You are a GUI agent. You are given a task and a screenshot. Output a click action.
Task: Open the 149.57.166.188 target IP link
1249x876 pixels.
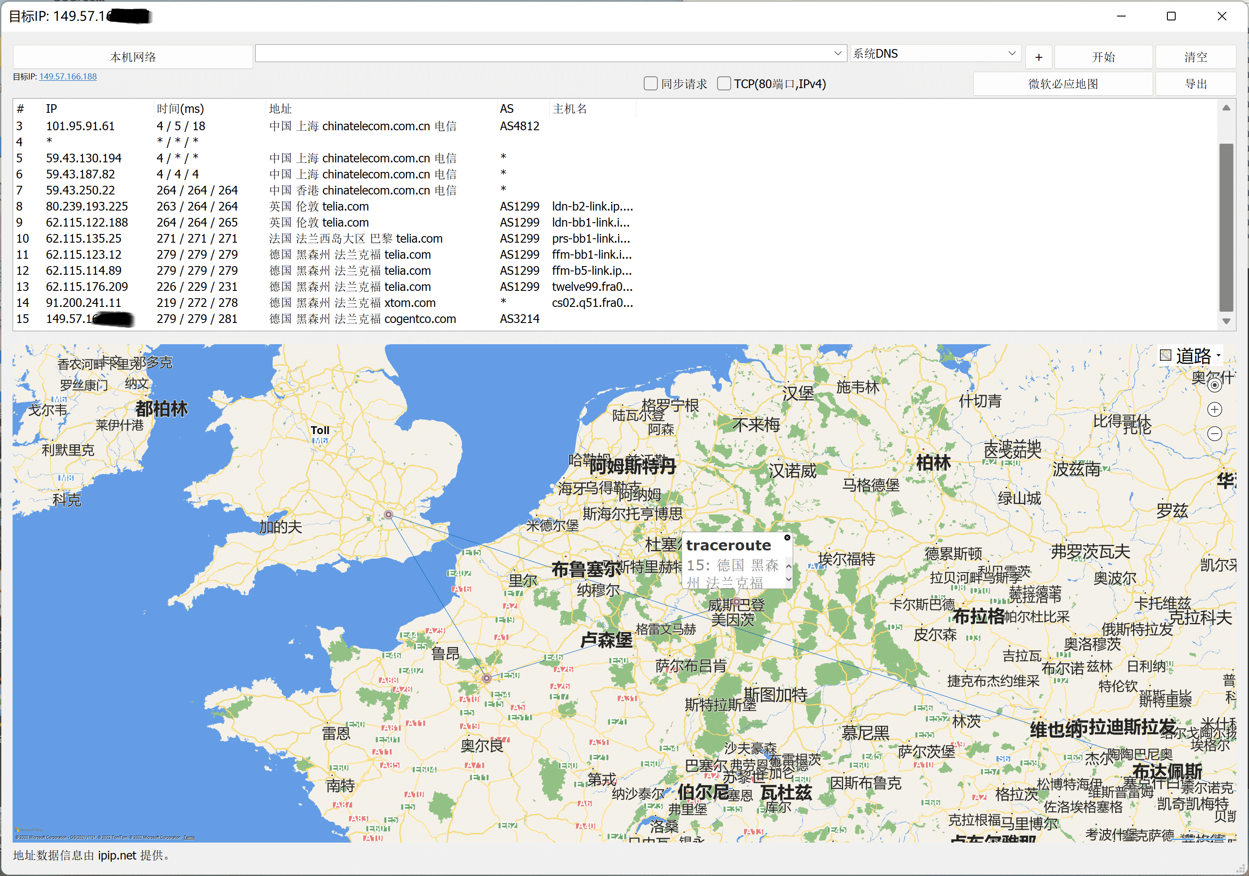(68, 77)
